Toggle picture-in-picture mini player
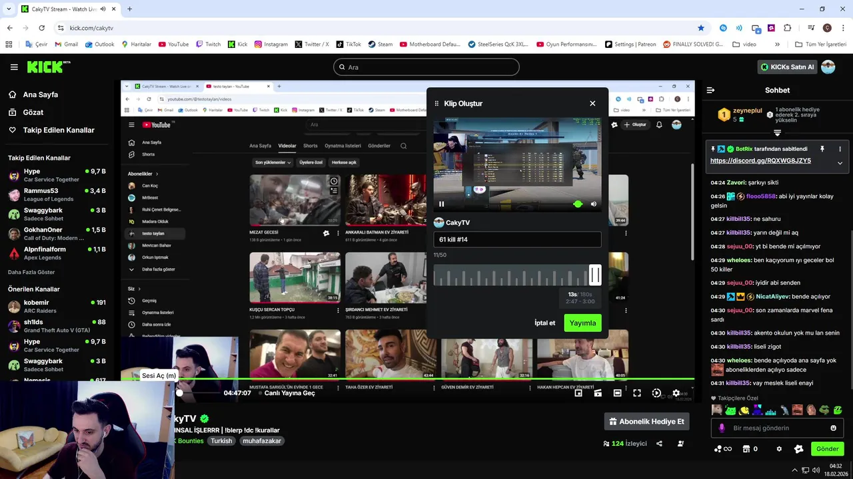The height and width of the screenshot is (479, 853). click(x=578, y=393)
